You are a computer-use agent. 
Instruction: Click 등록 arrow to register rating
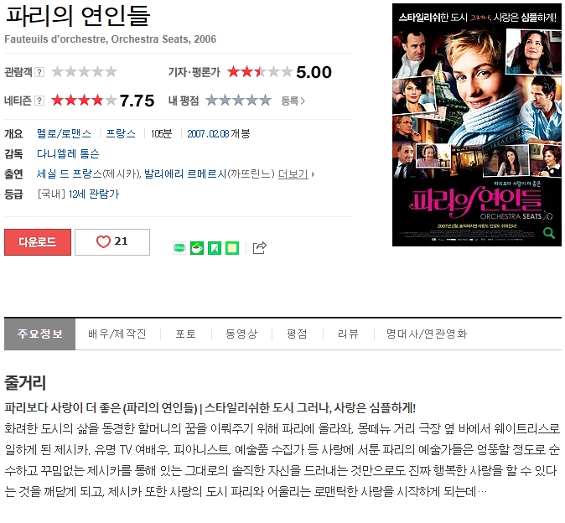click(x=293, y=101)
